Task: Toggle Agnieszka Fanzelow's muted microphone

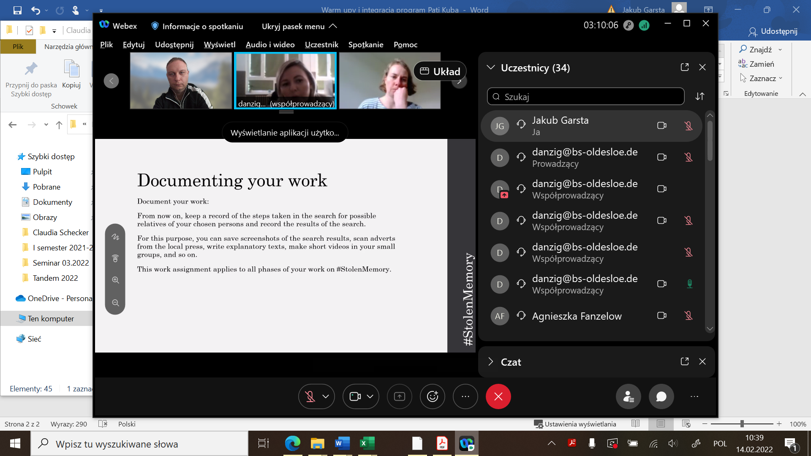Action: (689, 315)
